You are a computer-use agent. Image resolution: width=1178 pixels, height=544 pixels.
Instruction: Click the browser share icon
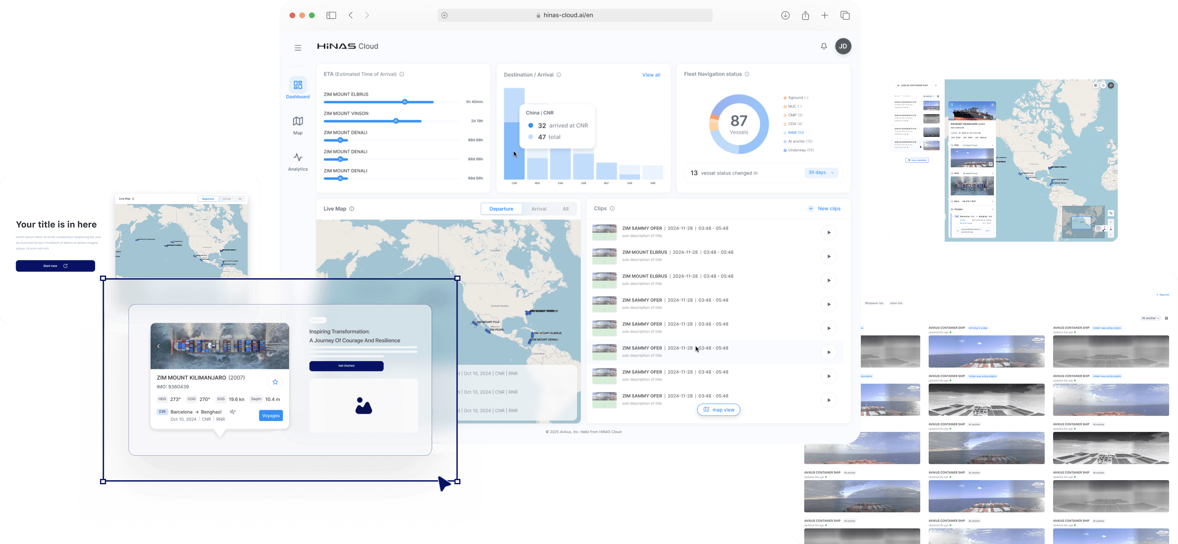(805, 16)
